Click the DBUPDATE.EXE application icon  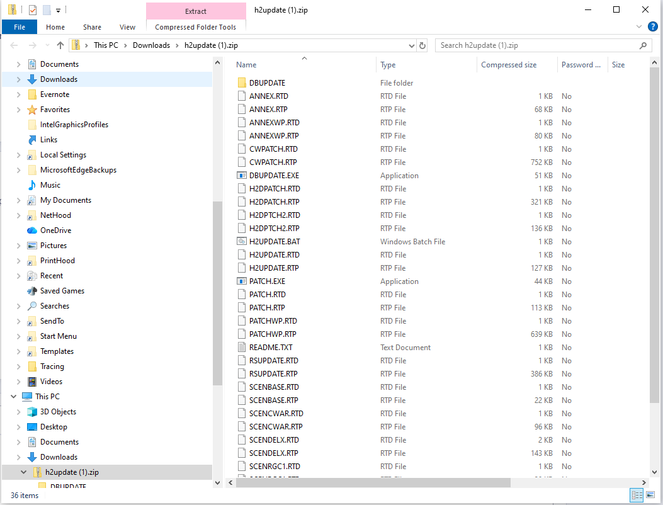242,176
